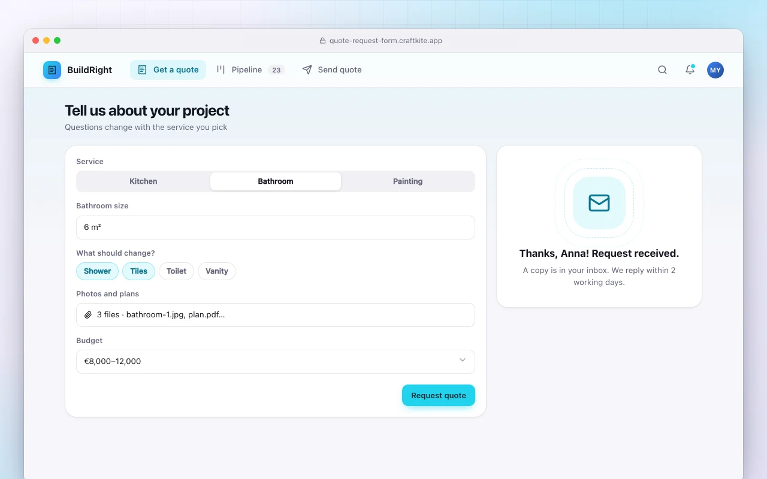Minimize the window with the yellow button
Viewport: 767px width, 479px height.
47,41
